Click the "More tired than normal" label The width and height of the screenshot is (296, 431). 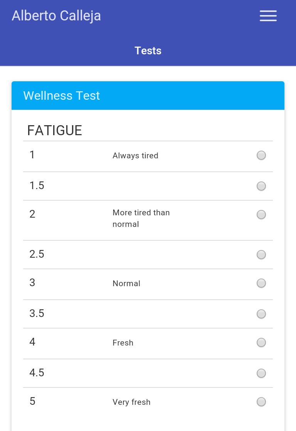click(x=141, y=218)
